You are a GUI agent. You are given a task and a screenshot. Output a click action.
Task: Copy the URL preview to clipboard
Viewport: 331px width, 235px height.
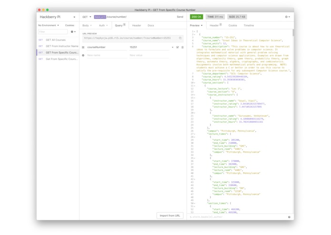[181, 38]
